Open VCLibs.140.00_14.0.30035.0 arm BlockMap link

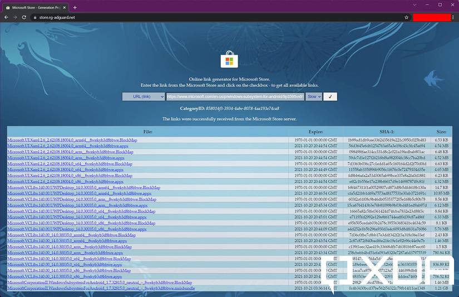70,247
